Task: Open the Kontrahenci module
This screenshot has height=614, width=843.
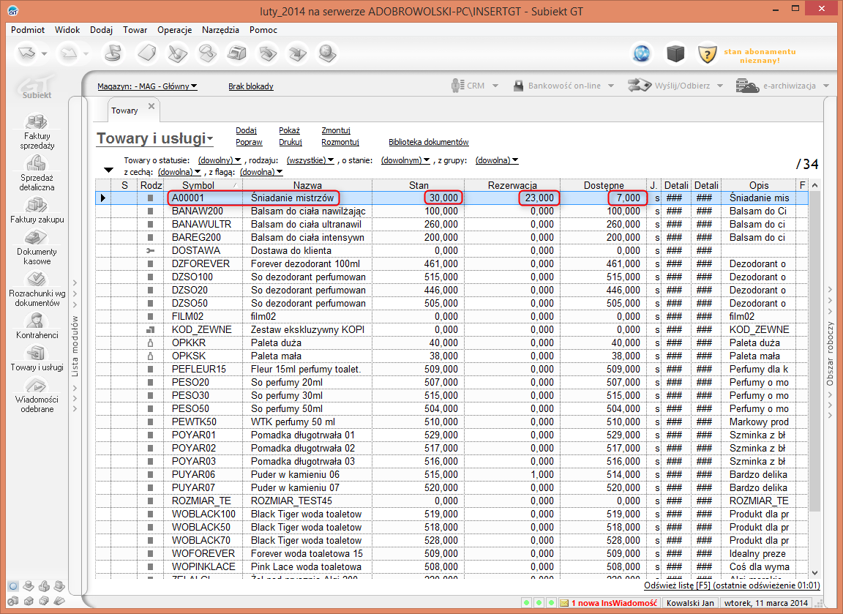Action: pos(37,326)
